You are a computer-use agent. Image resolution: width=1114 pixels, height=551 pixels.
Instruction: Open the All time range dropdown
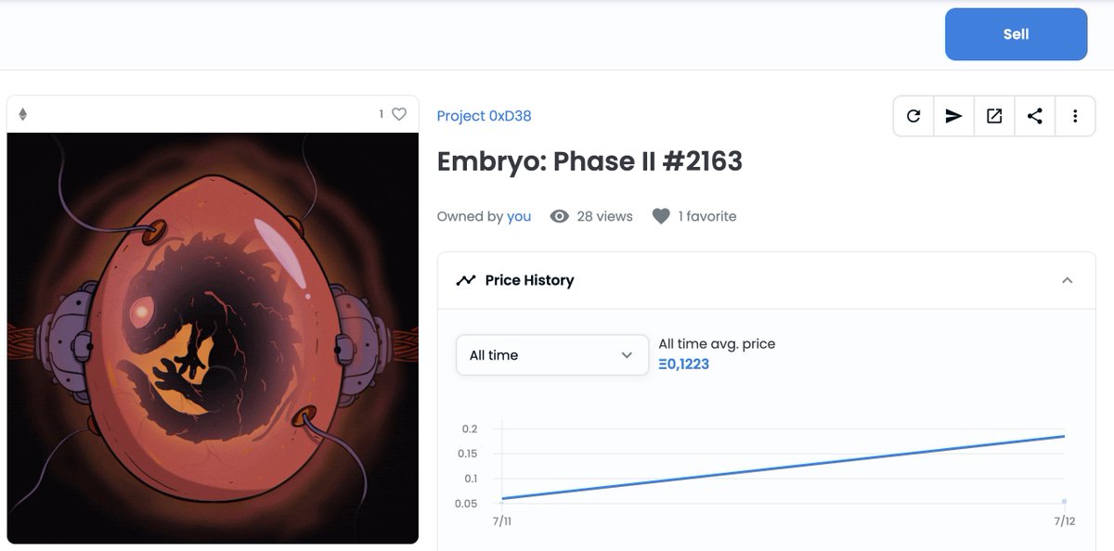(x=552, y=355)
